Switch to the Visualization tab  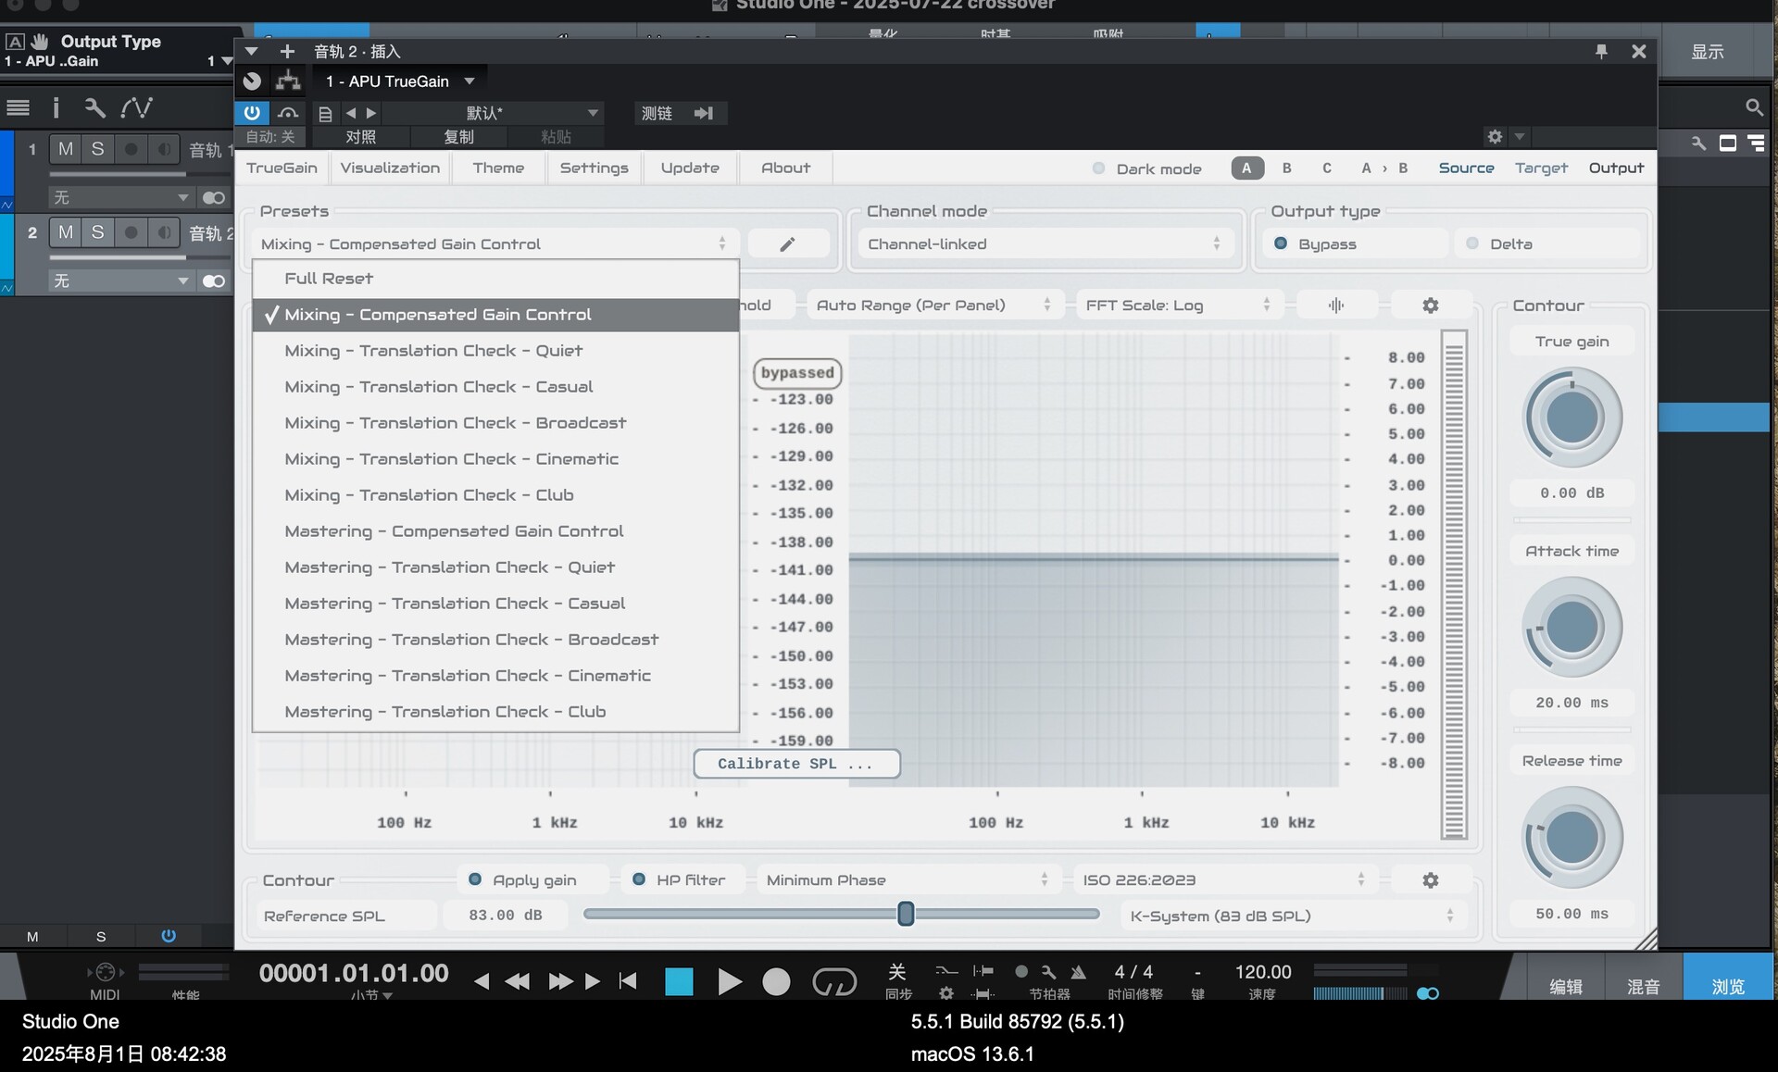pyautogui.click(x=390, y=168)
